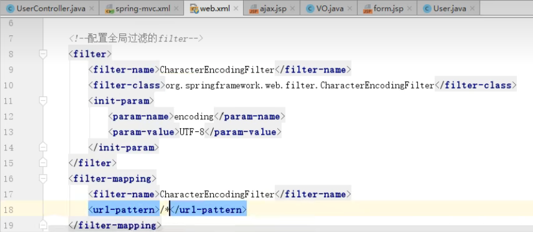
Task: Click the UserController.java class file icon
Action: (x=10, y=9)
